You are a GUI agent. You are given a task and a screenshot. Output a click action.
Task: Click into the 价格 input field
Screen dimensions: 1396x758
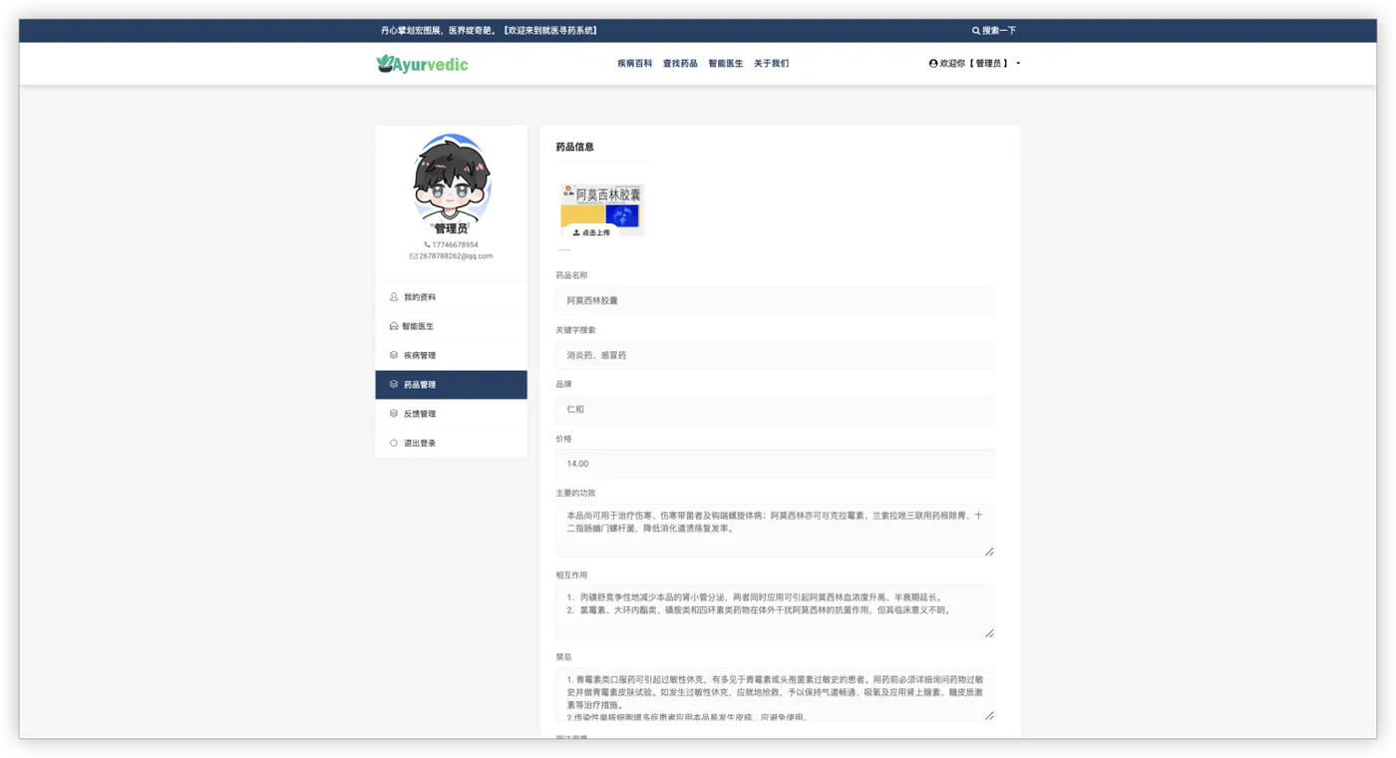(x=775, y=464)
